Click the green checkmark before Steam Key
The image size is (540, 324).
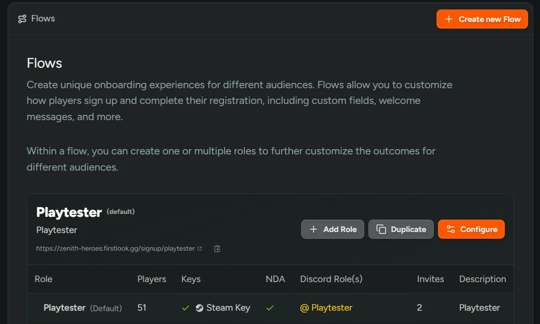185,308
